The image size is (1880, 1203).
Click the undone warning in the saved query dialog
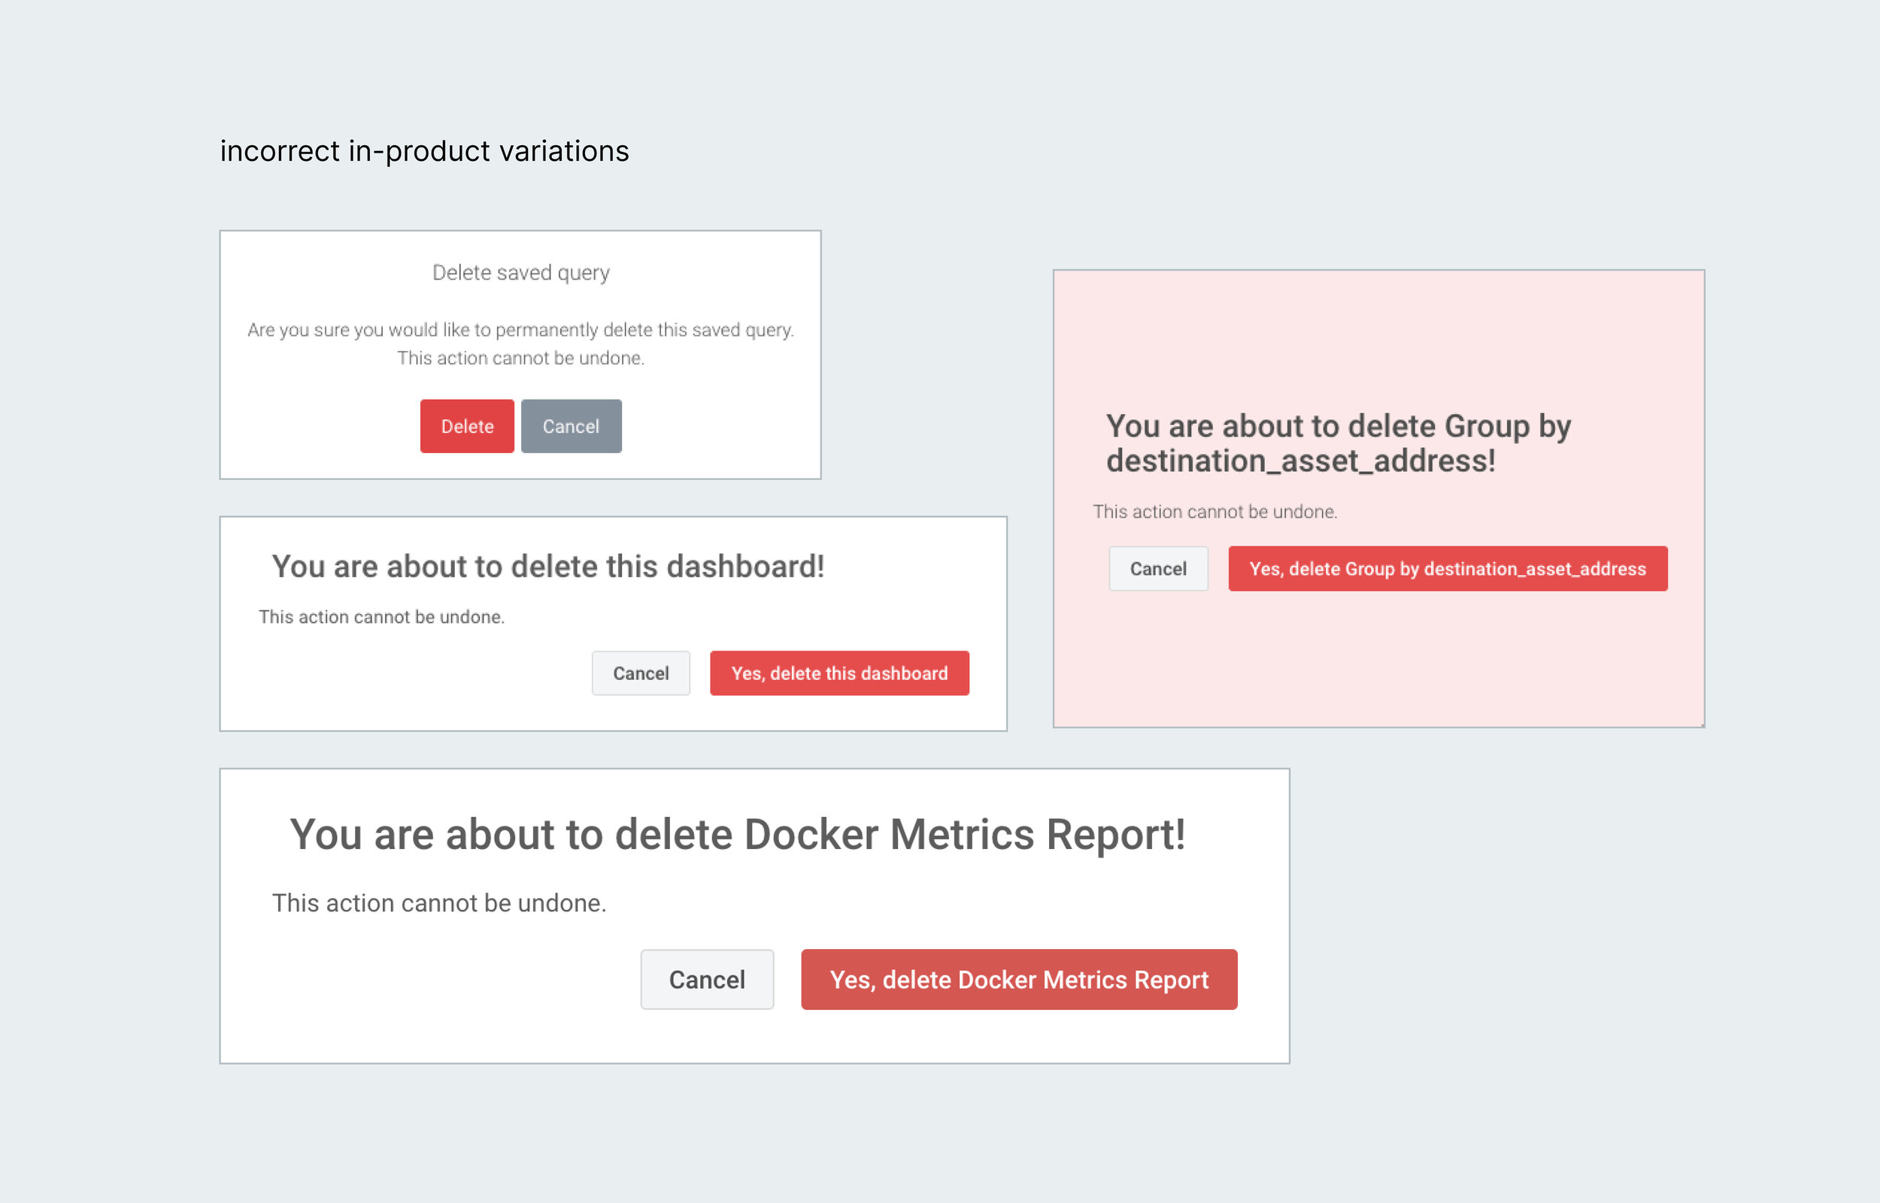coord(520,358)
